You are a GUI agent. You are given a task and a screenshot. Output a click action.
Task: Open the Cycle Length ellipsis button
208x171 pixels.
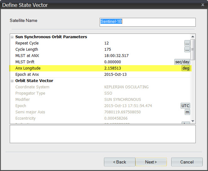(x=187, y=49)
